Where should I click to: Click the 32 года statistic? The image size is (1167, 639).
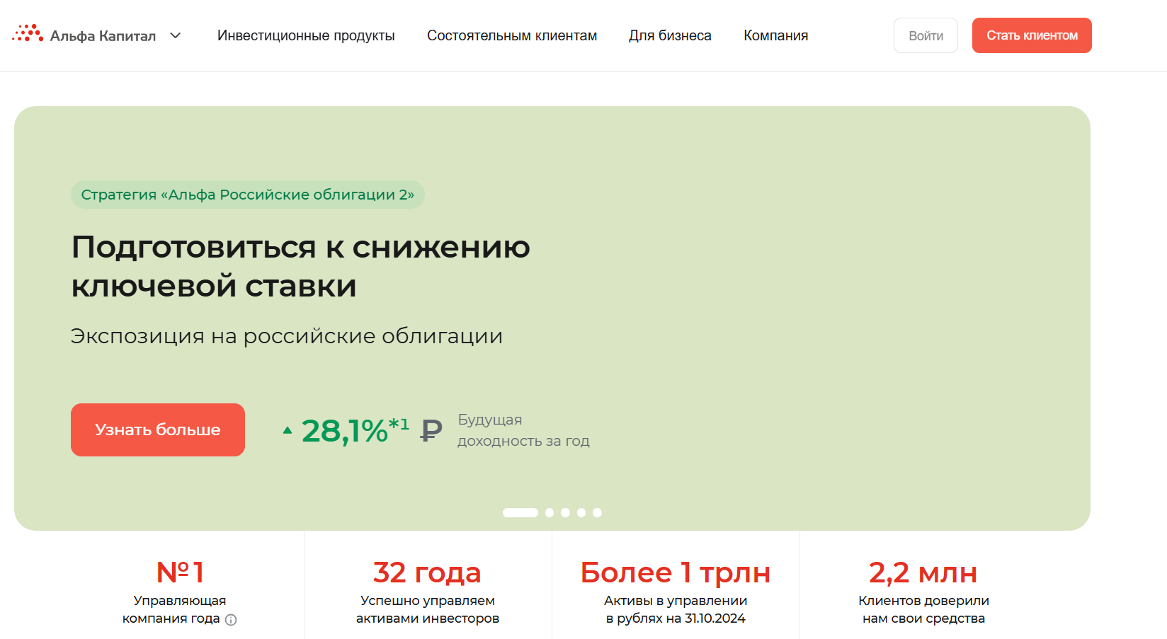[427, 572]
